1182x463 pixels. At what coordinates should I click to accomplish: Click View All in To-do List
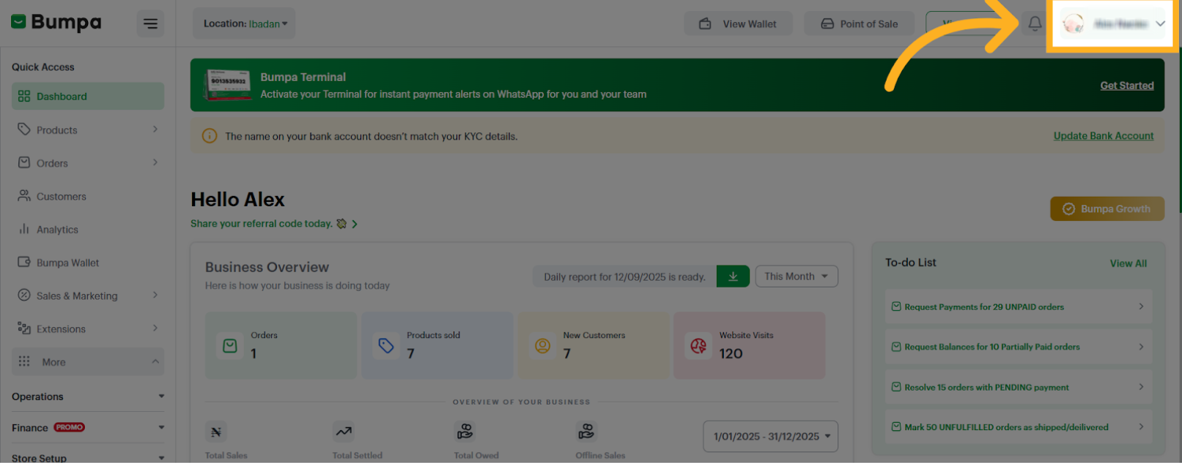point(1129,263)
